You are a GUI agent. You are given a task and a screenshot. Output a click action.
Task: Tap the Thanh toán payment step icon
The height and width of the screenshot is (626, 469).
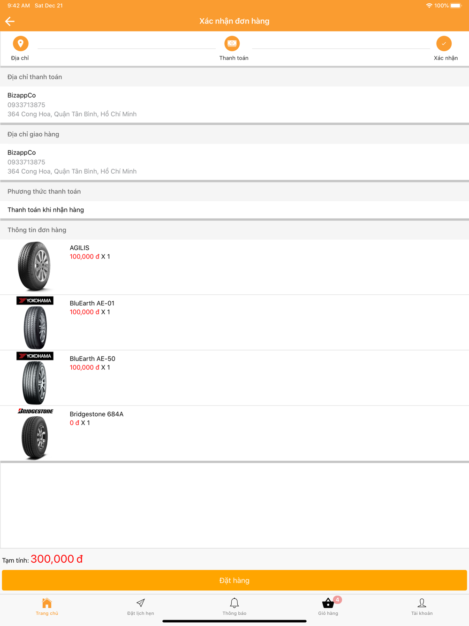pyautogui.click(x=232, y=44)
